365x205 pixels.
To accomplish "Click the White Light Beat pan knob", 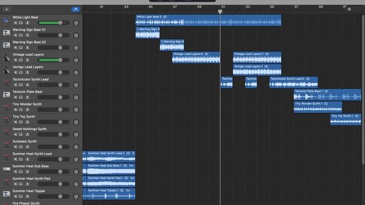I will point(76,23).
